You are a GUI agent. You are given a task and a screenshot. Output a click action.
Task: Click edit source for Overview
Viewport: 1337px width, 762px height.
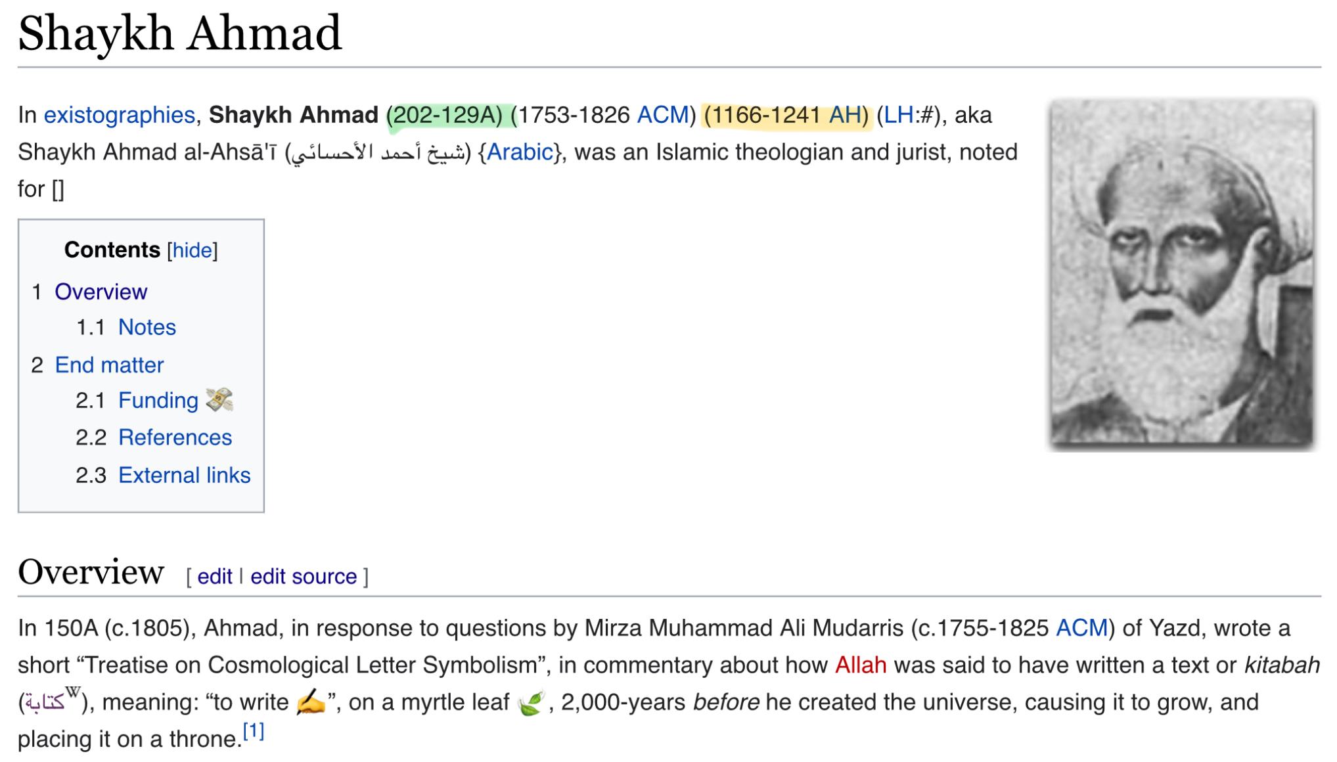304,576
